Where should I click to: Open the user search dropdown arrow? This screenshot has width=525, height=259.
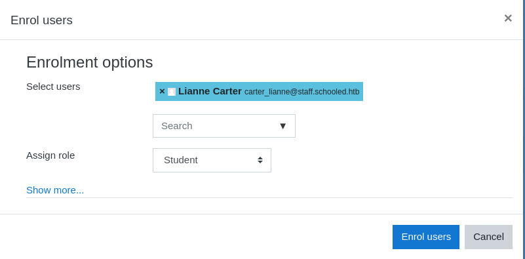[283, 126]
